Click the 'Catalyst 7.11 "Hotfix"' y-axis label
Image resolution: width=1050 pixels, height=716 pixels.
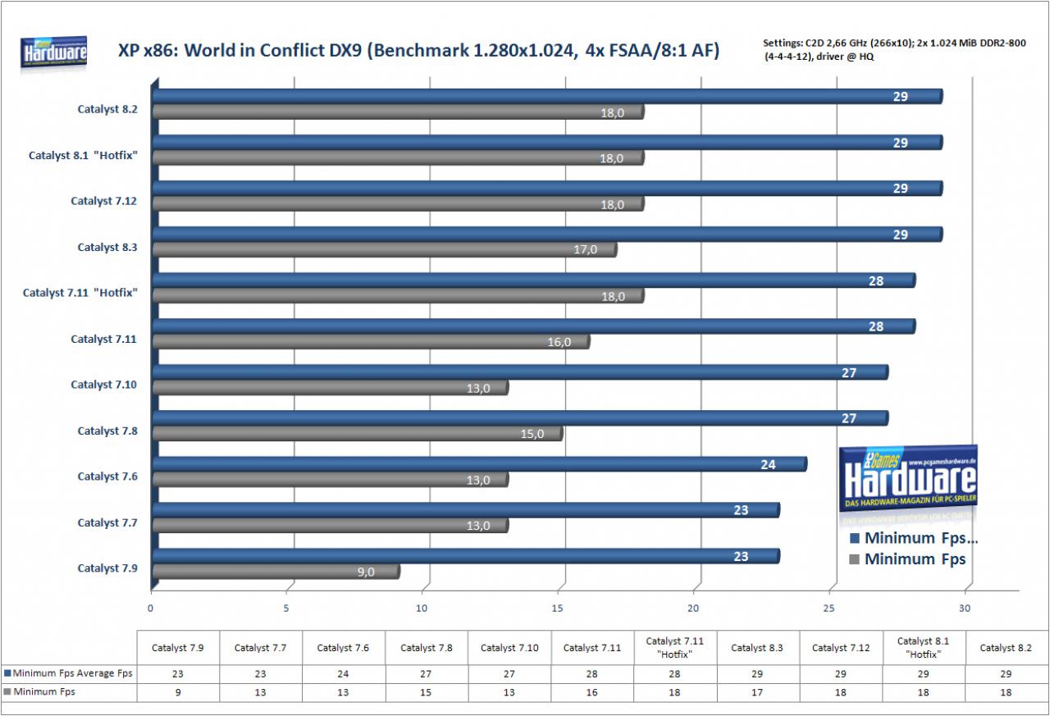[x=80, y=293]
